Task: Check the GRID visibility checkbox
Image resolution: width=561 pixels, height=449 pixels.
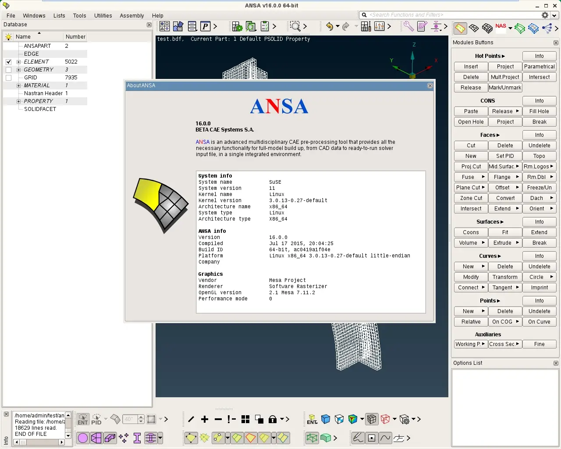Action: [8, 78]
